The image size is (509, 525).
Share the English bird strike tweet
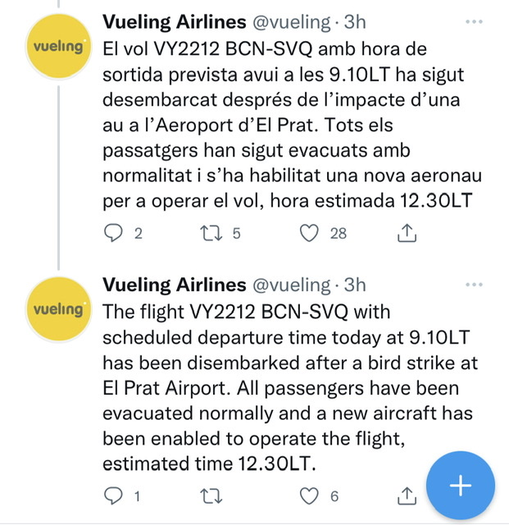click(405, 495)
